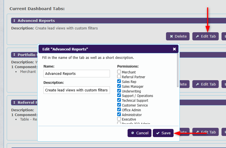Disable the Administrator permission

pyautogui.click(x=119, y=114)
